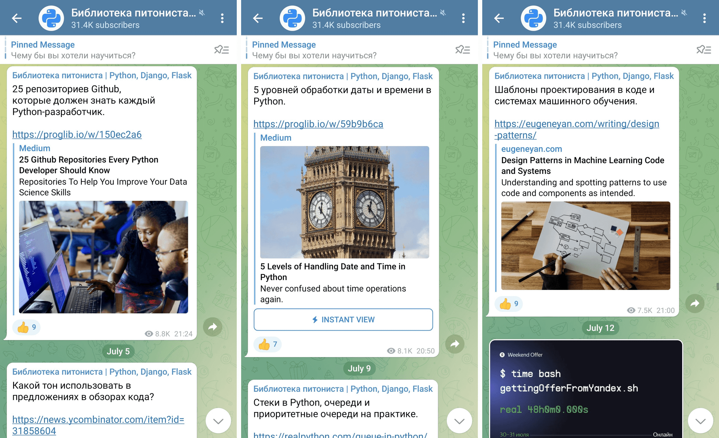Forward the date and time handling post

pyautogui.click(x=455, y=344)
